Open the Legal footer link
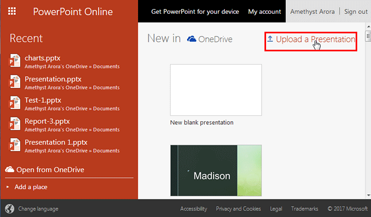The height and width of the screenshot is (217, 371). tap(276, 209)
